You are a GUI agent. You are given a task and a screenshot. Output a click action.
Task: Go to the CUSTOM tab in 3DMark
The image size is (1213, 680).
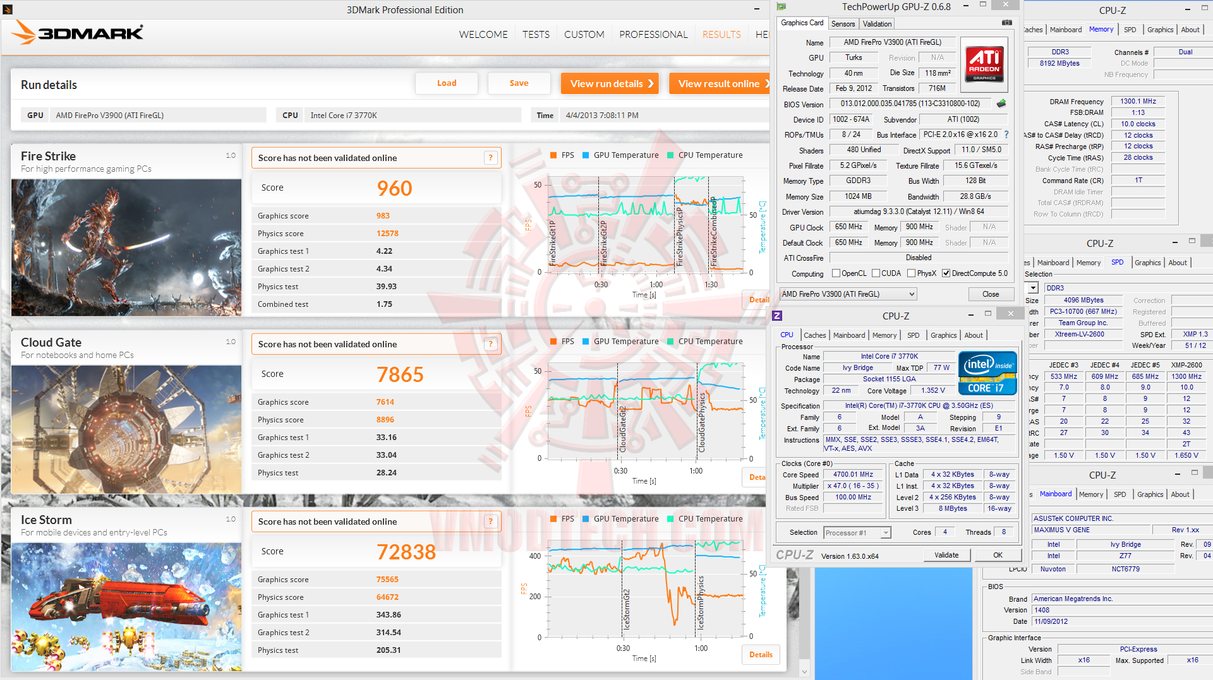[x=584, y=35]
